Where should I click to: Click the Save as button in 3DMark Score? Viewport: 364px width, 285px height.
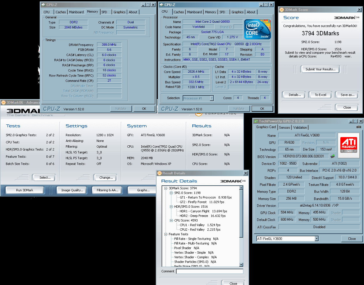(x=347, y=95)
